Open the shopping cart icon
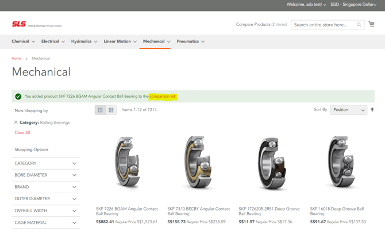This screenshot has height=237, width=385. pyautogui.click(x=371, y=24)
